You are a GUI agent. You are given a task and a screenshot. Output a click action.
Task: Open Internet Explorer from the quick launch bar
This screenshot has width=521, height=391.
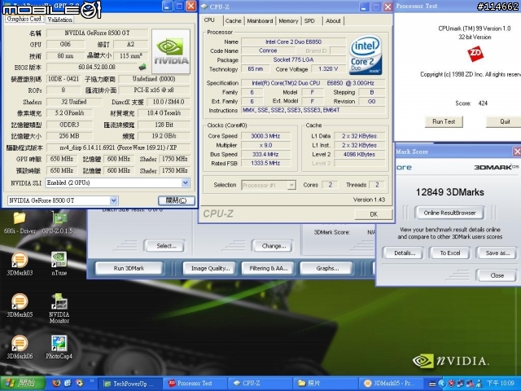(68, 383)
